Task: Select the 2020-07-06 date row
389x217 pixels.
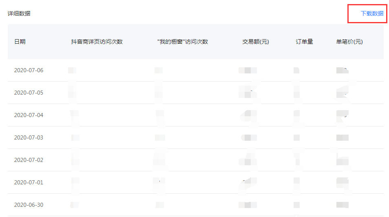Action: (196, 70)
